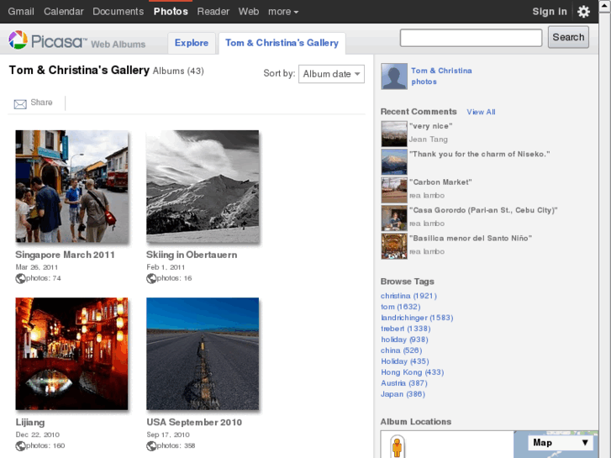Click "Casa Gorordo (Pari-an St., Cebu City)" comment
The height and width of the screenshot is (458, 611).
click(x=483, y=210)
